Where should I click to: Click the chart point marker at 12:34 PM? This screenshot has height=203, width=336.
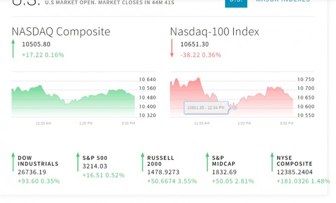(234, 107)
